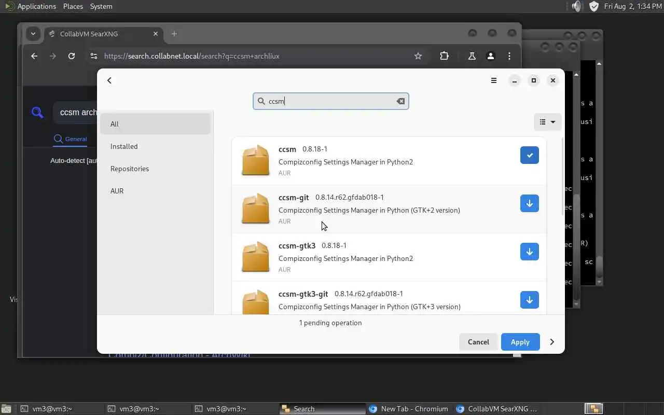The width and height of the screenshot is (664, 415).
Task: Cancel the pending operation
Action: 478,342
